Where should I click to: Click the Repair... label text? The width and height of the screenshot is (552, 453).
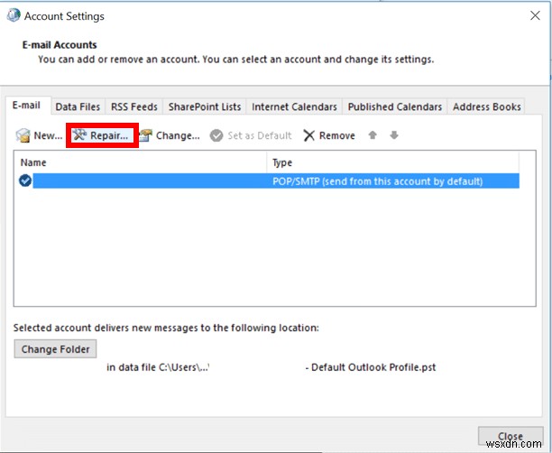[109, 135]
